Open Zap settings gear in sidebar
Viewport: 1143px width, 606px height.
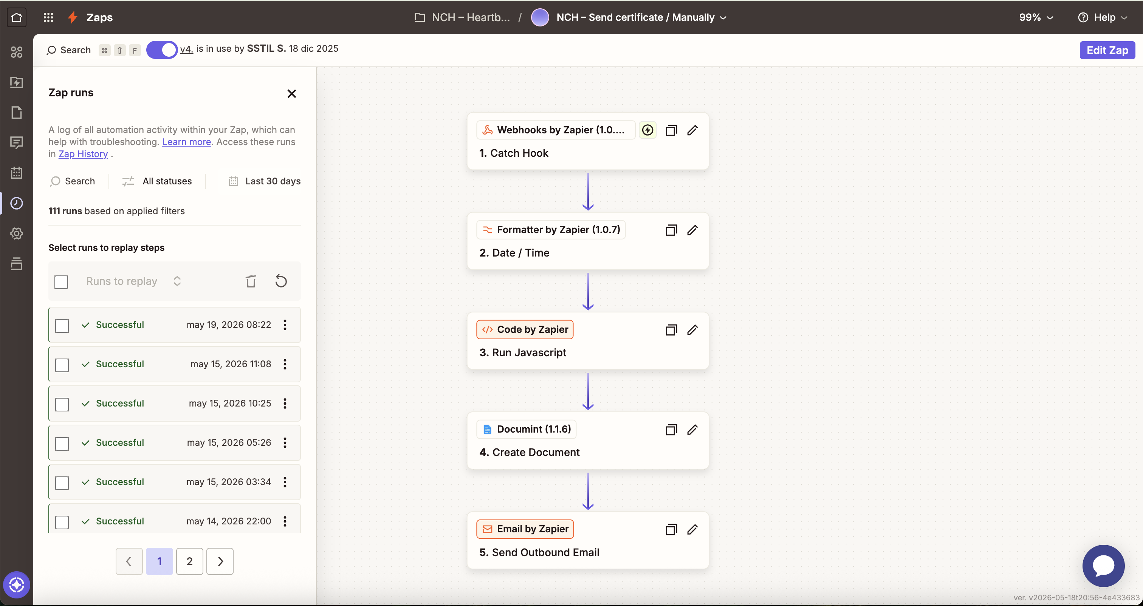tap(16, 233)
